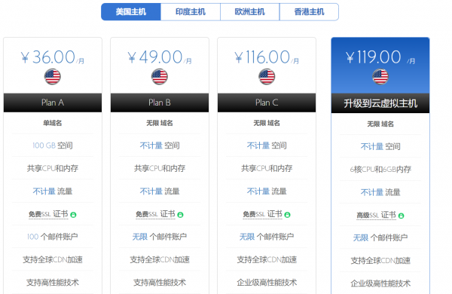The height and width of the screenshot is (294, 452).
Task: Switch to the 香港主机 tab
Action: click(309, 12)
